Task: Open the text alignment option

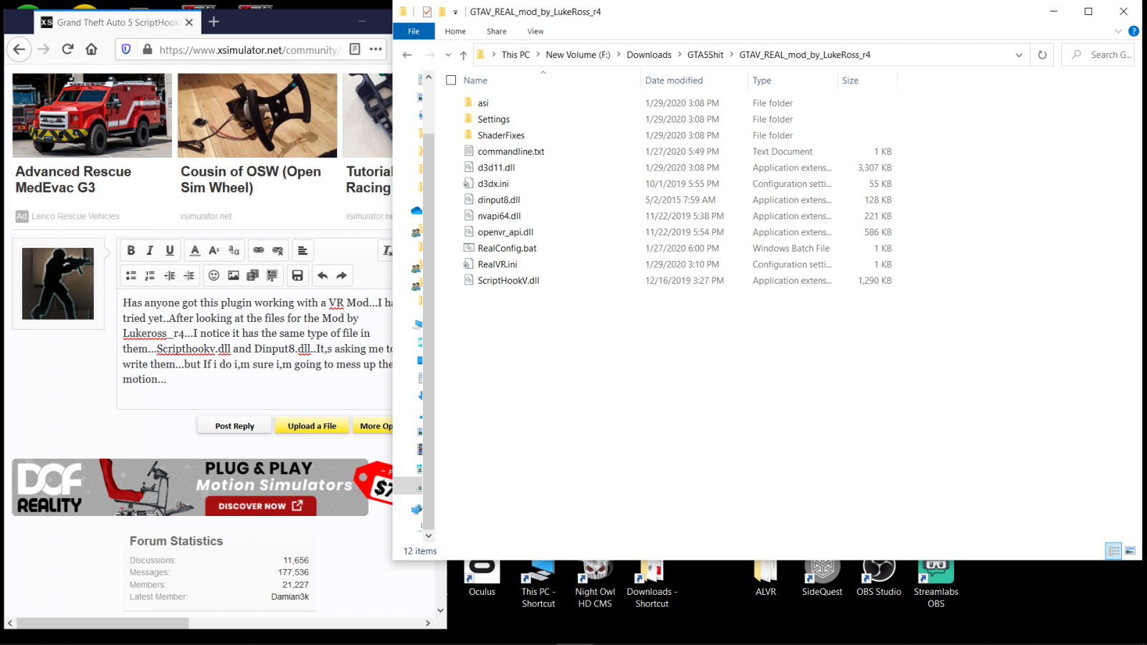Action: click(x=303, y=250)
